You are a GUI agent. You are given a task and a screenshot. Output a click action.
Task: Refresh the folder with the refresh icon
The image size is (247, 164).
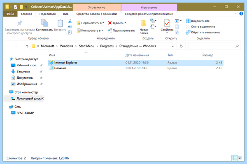coord(181,46)
